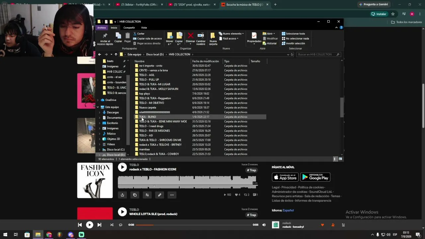Click the Pregunta a Gemini button
Screen dimensions: 425x239
(373, 4)
